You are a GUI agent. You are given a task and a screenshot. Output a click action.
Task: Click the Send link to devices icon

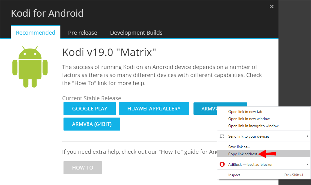(222, 136)
